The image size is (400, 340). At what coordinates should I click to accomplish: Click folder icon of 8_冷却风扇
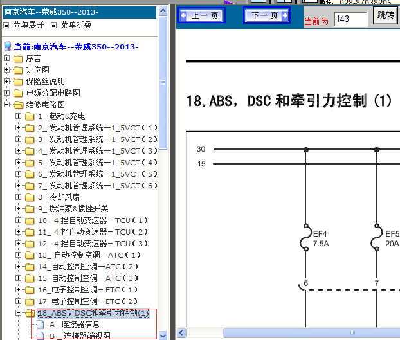pyautogui.click(x=30, y=197)
